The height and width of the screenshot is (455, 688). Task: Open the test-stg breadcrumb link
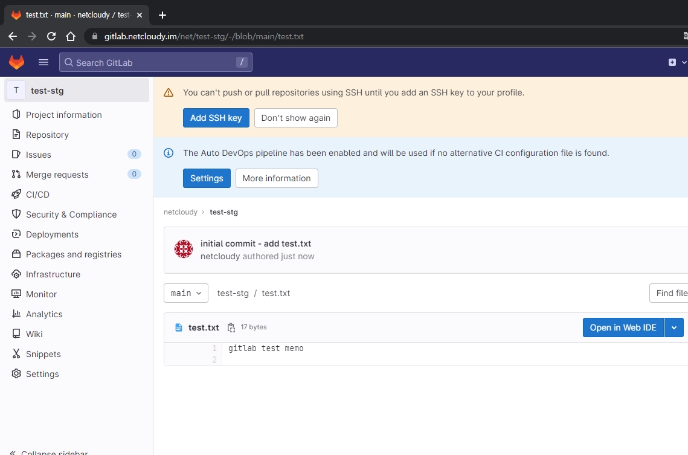(x=223, y=212)
